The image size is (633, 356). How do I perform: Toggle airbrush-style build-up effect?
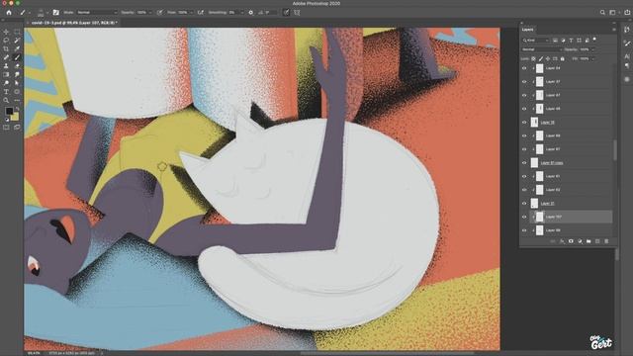[x=200, y=13]
